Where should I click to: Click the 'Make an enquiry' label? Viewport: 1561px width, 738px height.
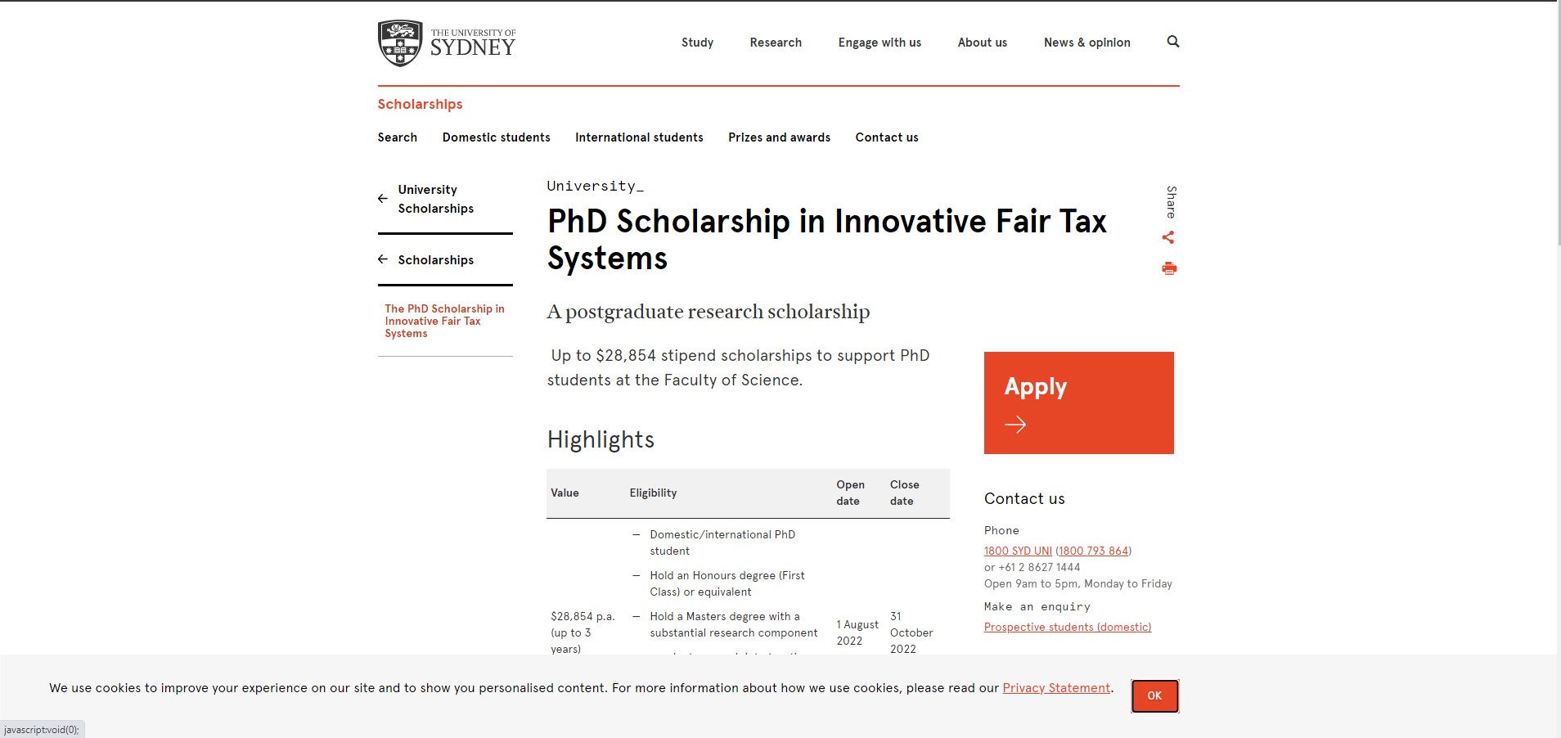click(1037, 606)
